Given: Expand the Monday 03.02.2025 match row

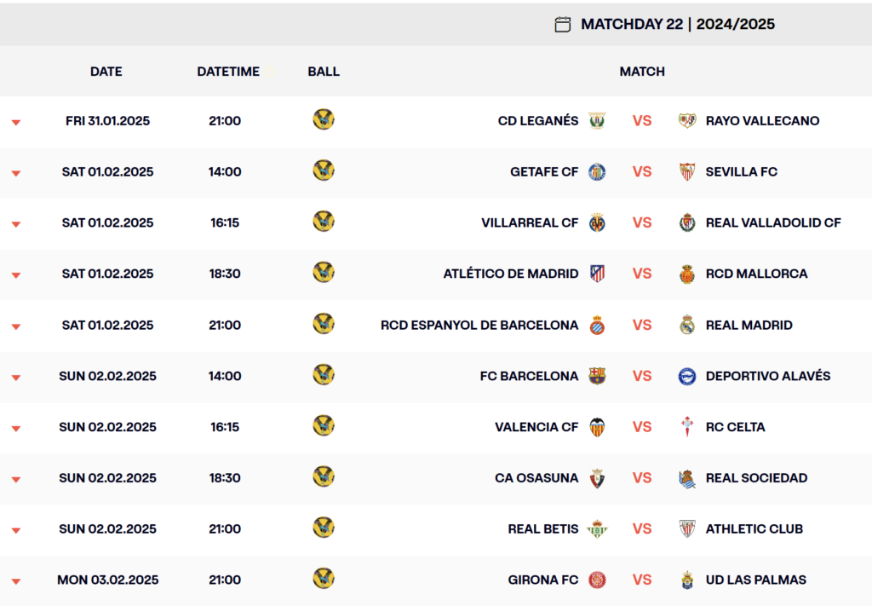Looking at the screenshot, I should [x=16, y=581].
